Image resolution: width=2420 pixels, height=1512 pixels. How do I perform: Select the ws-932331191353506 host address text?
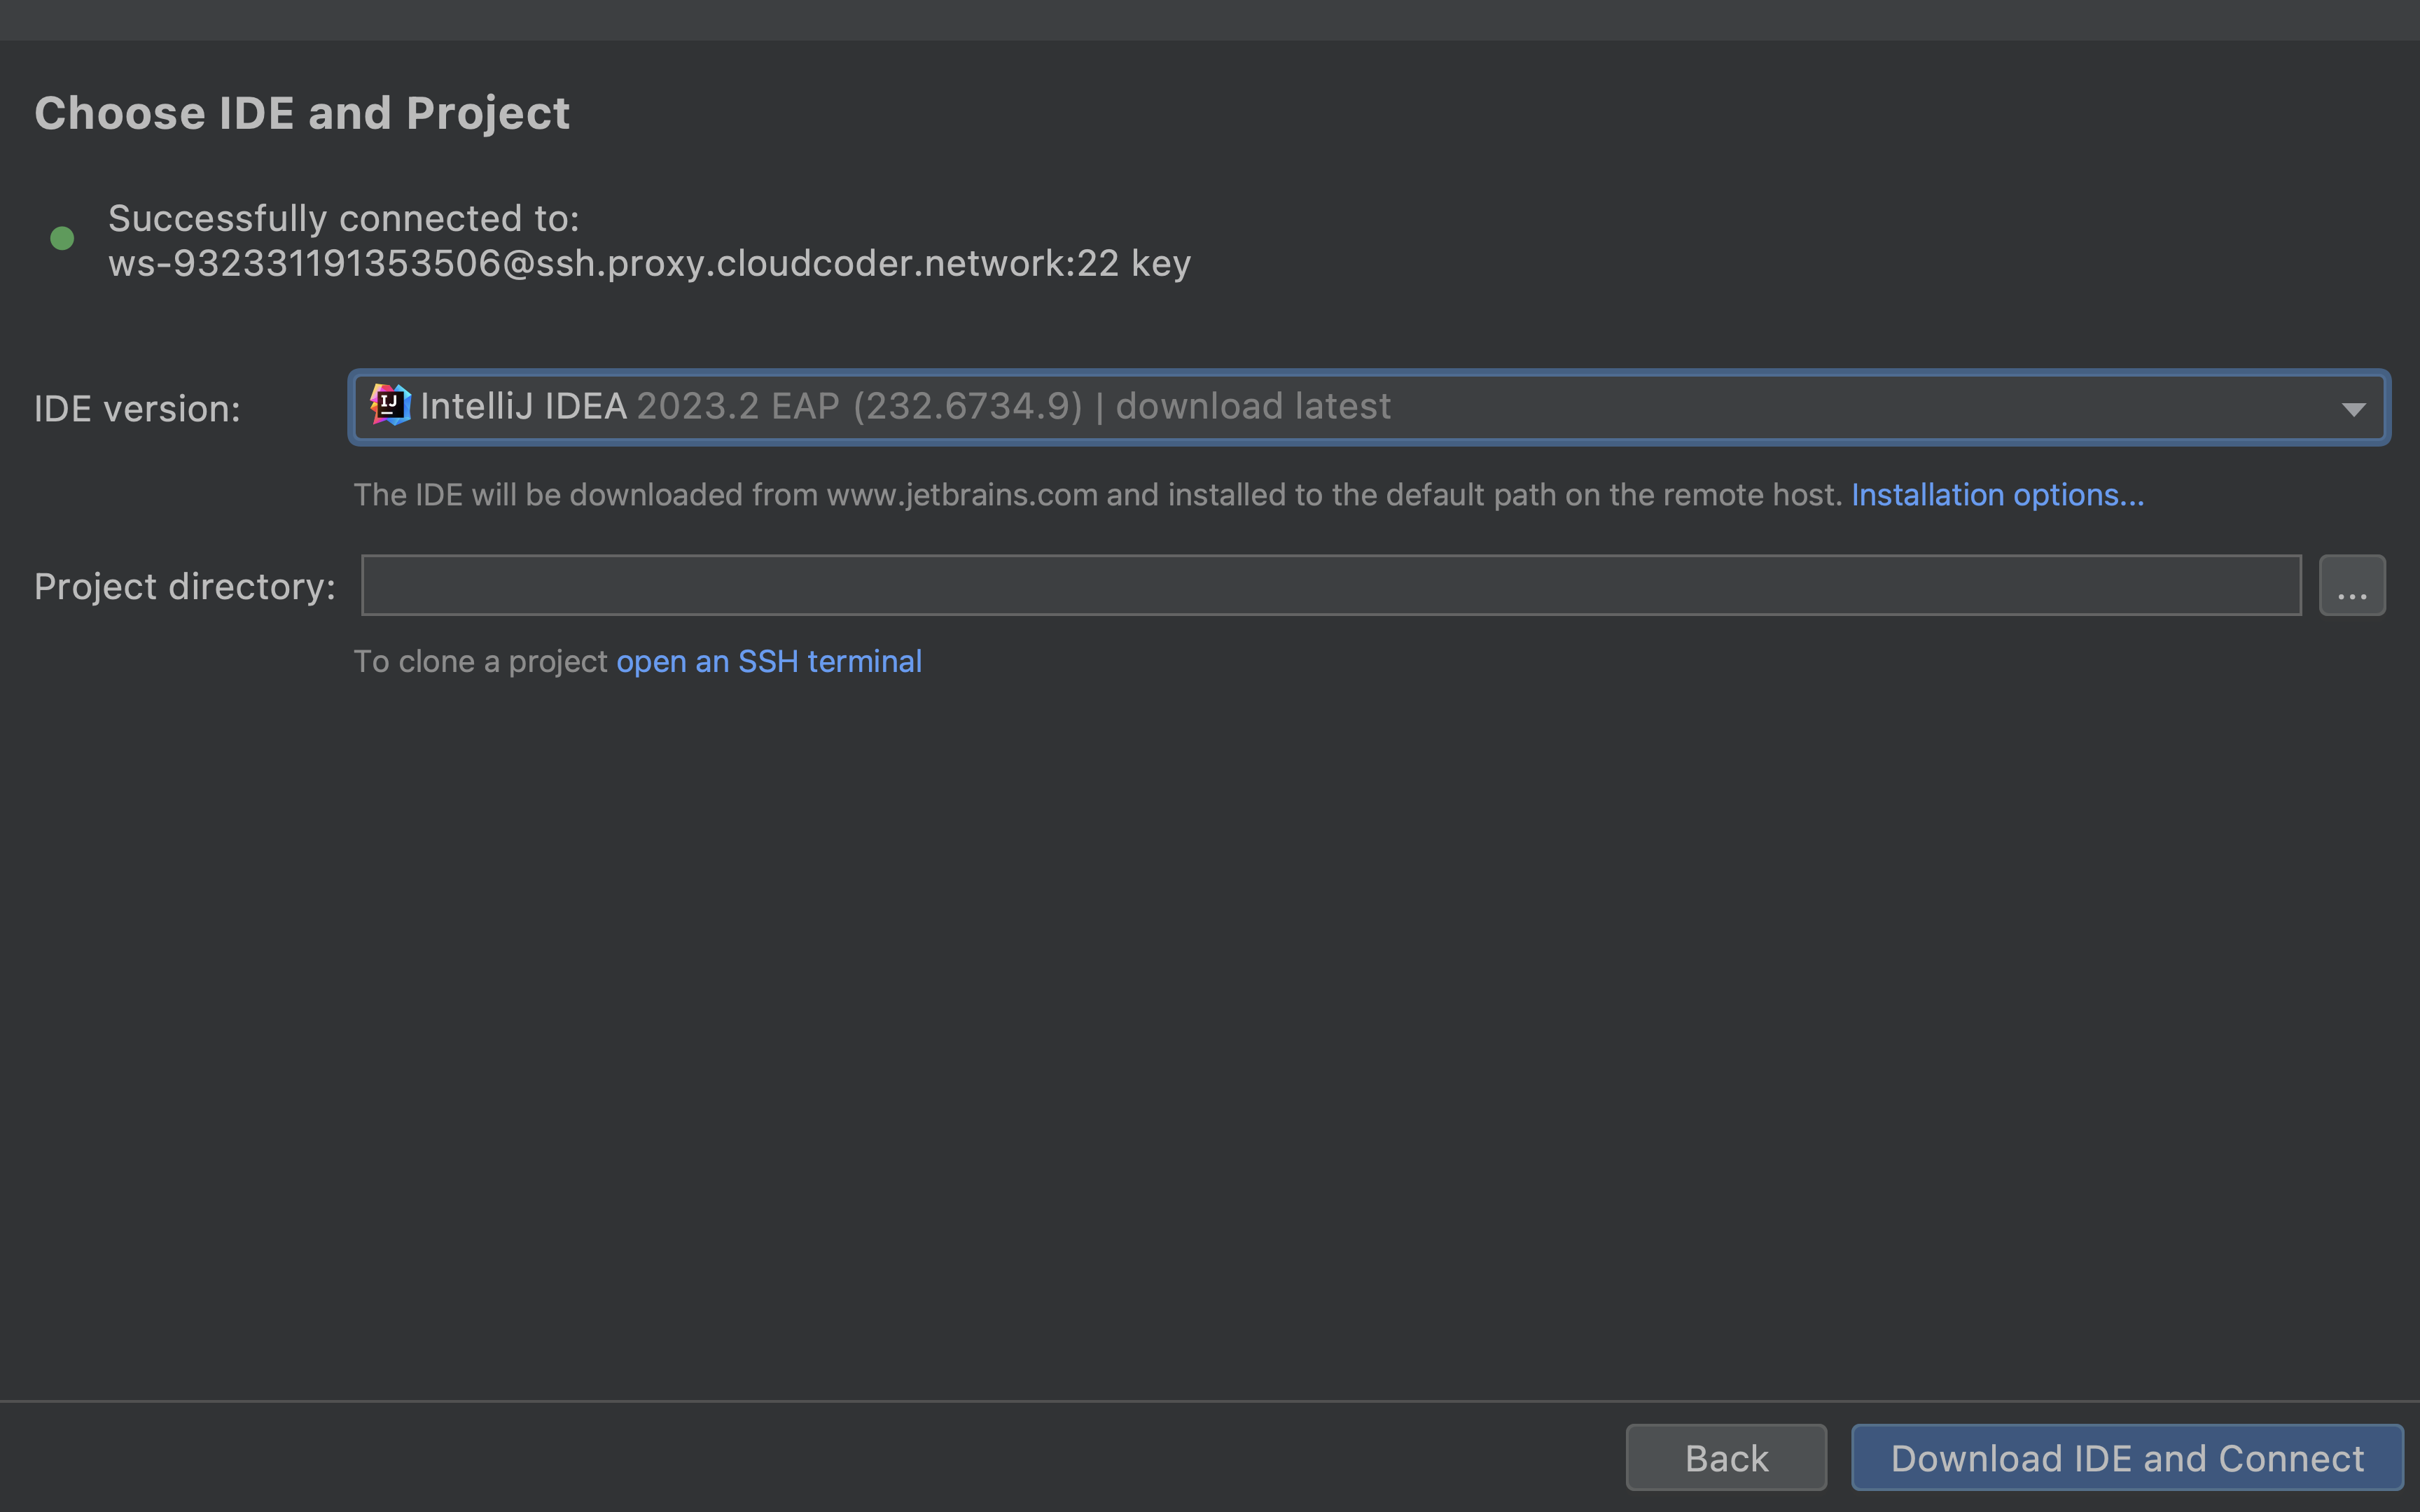pos(649,262)
